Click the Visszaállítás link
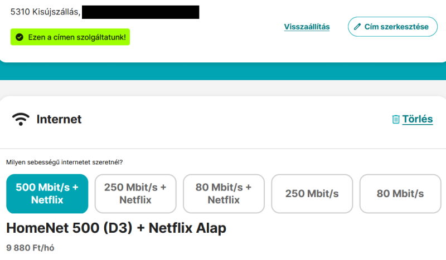Screen dimensions: 446x260 pos(307,27)
